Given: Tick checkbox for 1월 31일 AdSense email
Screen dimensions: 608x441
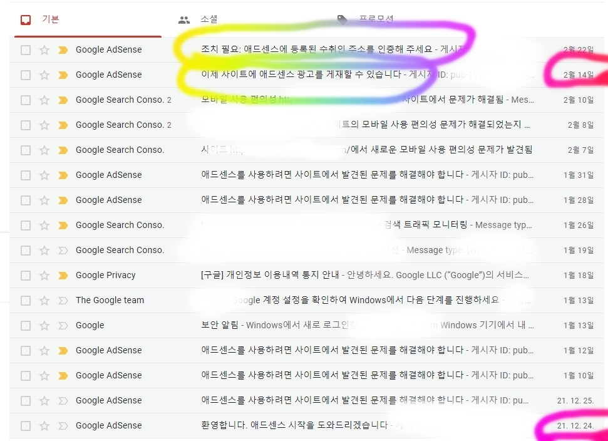Looking at the screenshot, I should point(26,175).
